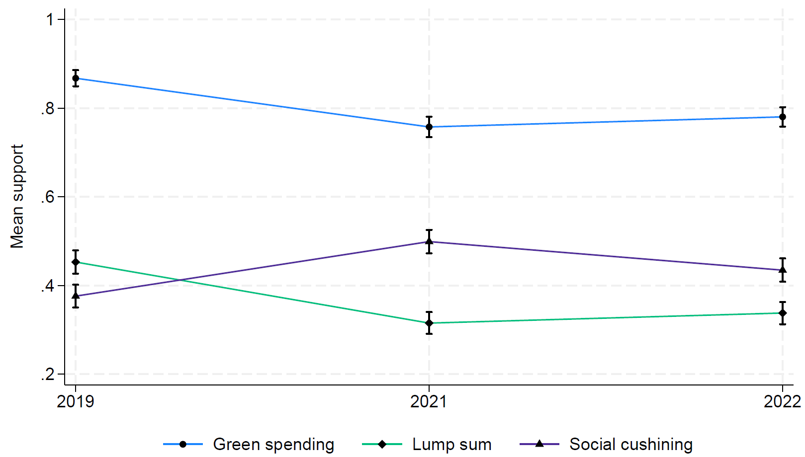The width and height of the screenshot is (805, 457).
Task: Select the Lump sum 2022 data point
Action: 783,313
